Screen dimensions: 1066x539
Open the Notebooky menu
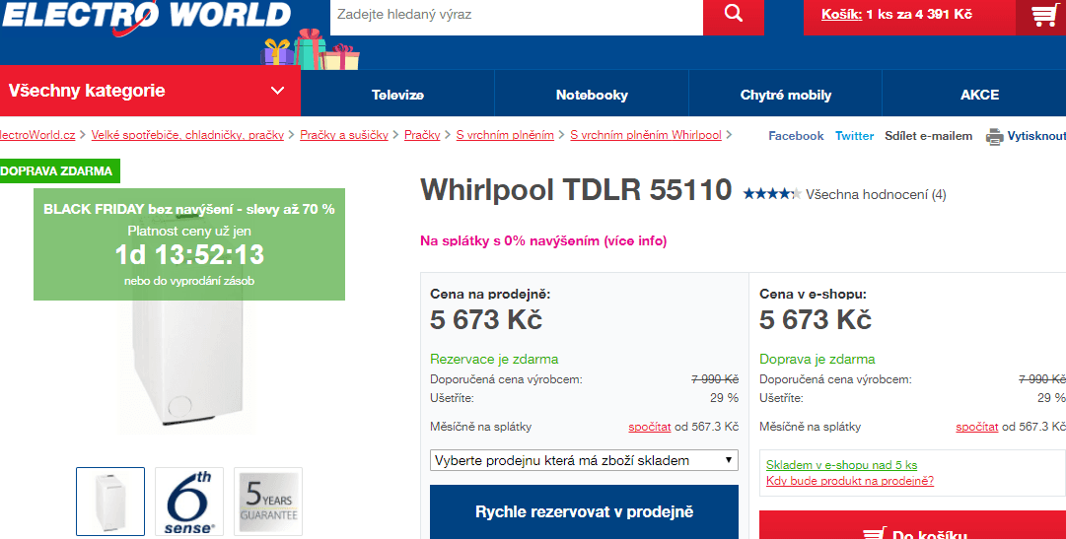[x=592, y=96]
